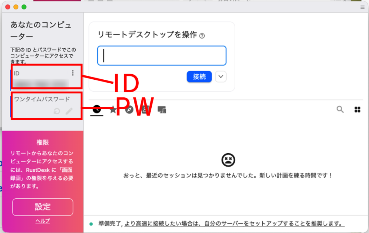Open the ヘルプ link
The height and width of the screenshot is (233, 369).
click(x=43, y=221)
